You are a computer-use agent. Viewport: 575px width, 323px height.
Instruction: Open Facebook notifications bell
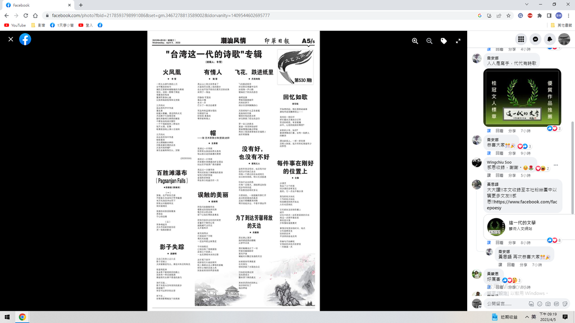pyautogui.click(x=550, y=39)
